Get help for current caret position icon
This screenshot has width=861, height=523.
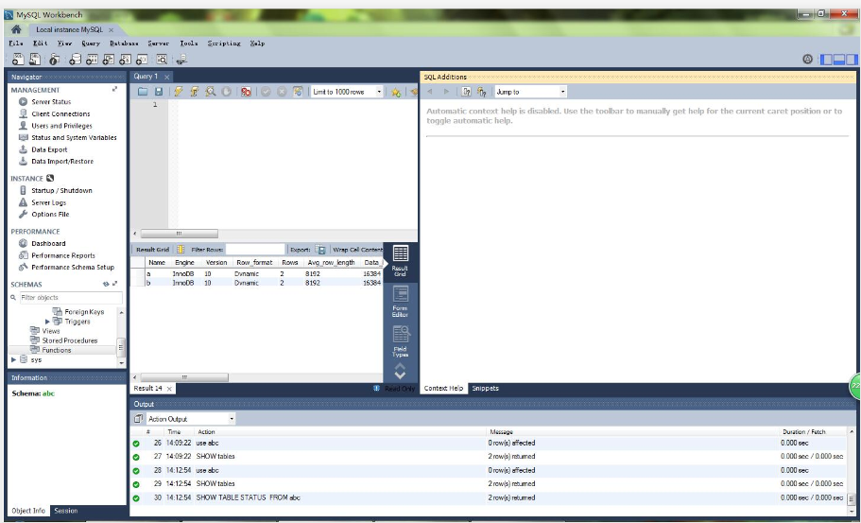(466, 92)
